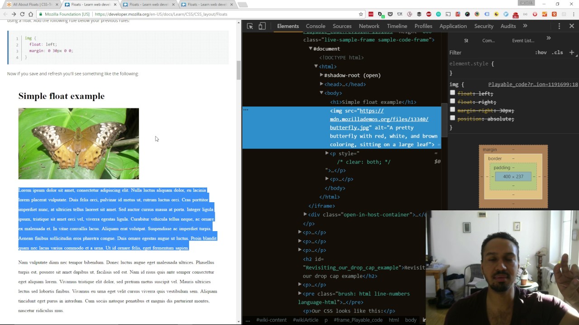
Task: Open the Computed styles sidebar tab
Action: pos(489,41)
